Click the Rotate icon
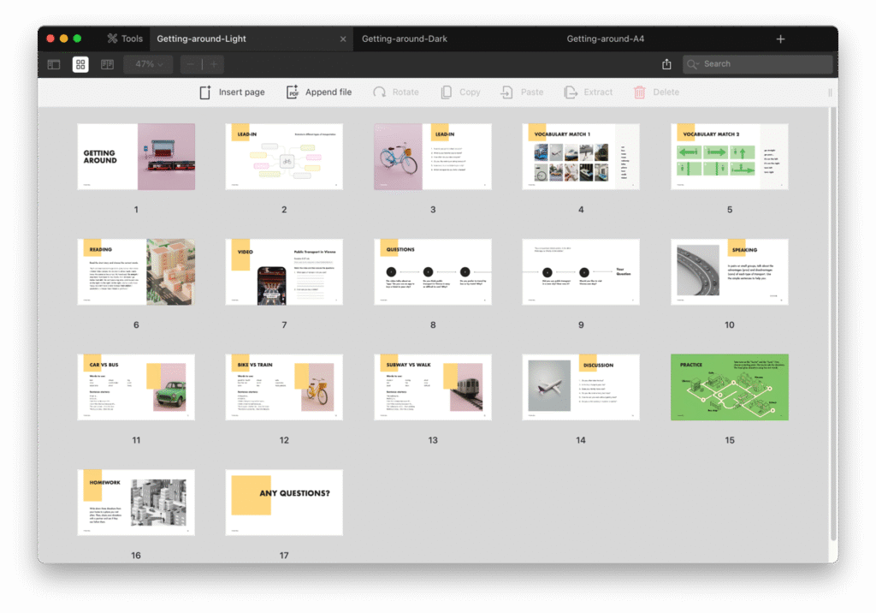Image resolution: width=876 pixels, height=613 pixels. [x=379, y=92]
